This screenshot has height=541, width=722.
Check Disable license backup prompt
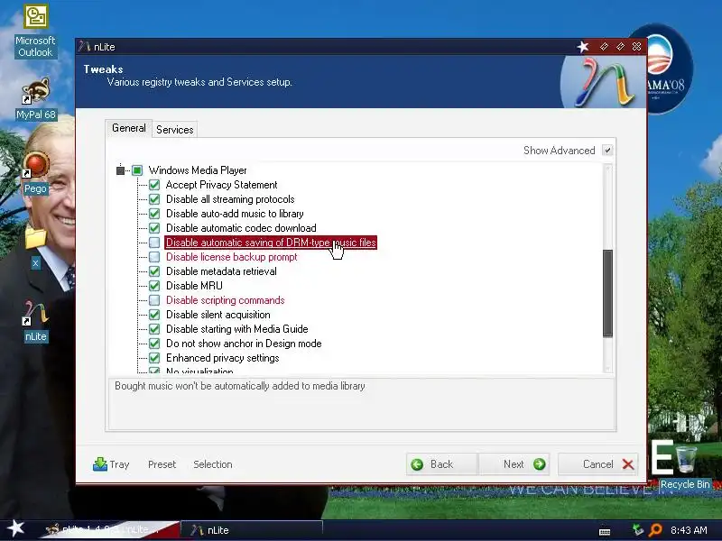point(154,257)
